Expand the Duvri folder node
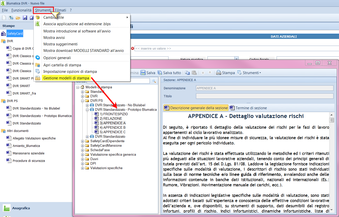 (83, 159)
